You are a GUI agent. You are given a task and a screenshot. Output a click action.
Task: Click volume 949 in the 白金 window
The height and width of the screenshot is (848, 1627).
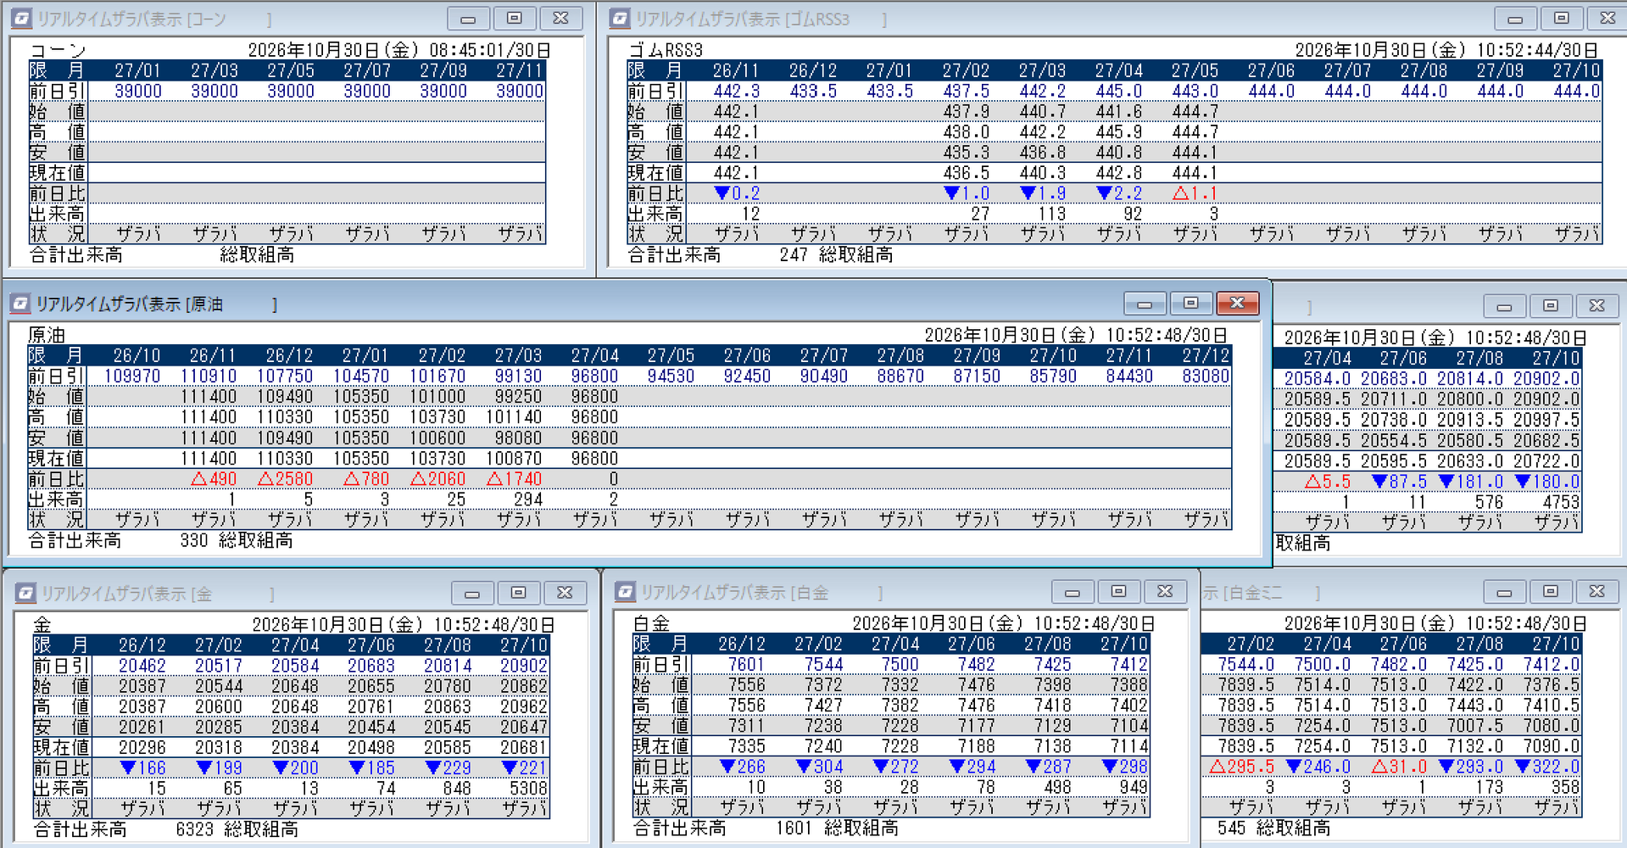coord(1134,787)
